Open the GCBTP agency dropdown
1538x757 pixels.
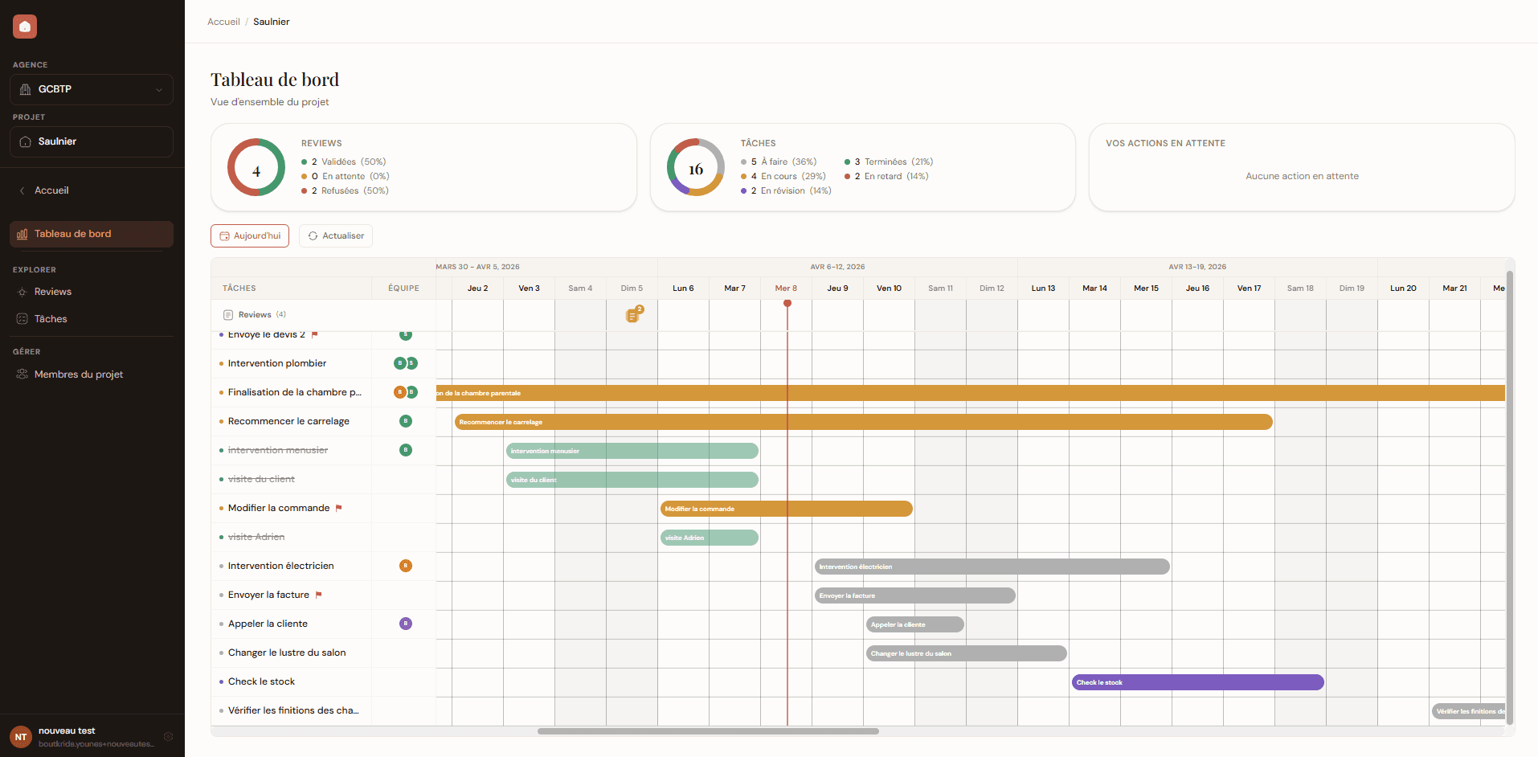92,89
